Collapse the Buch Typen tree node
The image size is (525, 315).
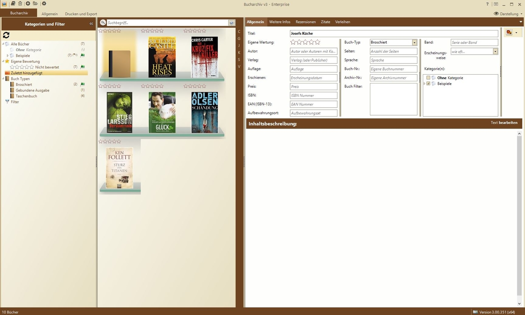(3, 79)
